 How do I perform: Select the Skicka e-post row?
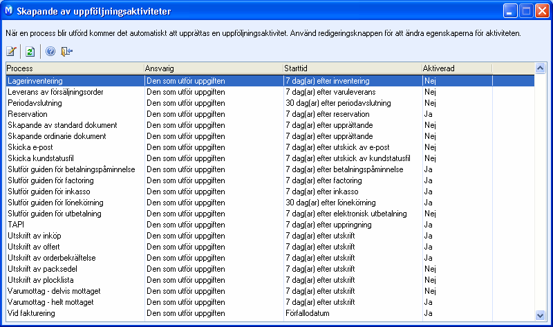(x=270, y=147)
